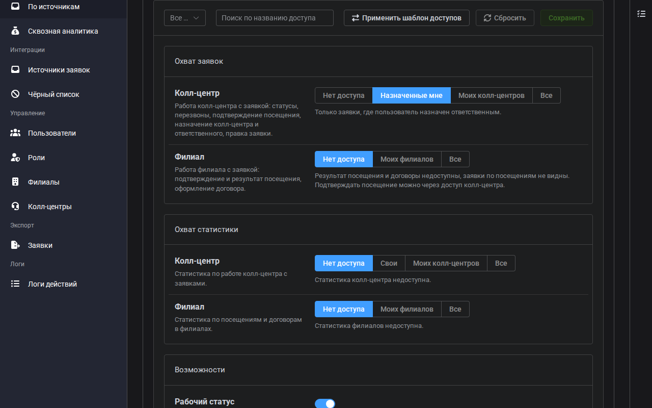Screen dimensions: 652x408
Task: Go to Сквозная аналитика page
Action: (x=63, y=31)
